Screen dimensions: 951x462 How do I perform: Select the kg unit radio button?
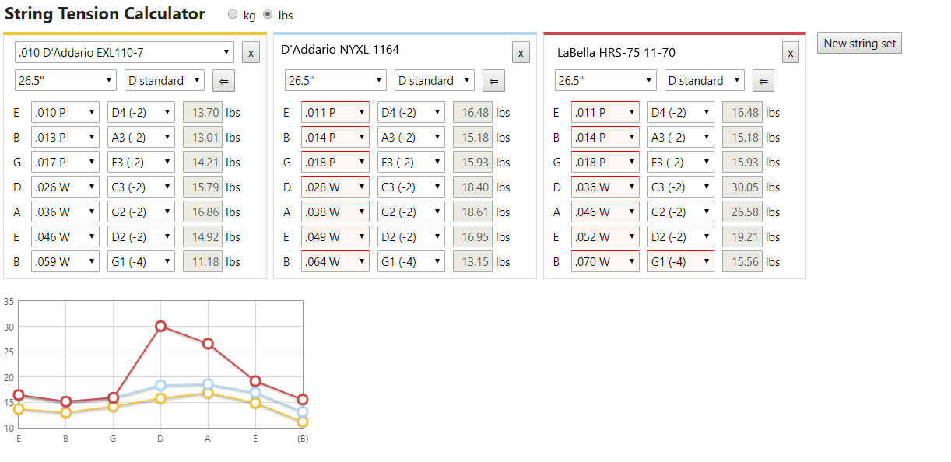click(233, 15)
